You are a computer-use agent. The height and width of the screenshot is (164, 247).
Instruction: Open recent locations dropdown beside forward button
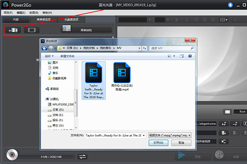tap(55, 48)
